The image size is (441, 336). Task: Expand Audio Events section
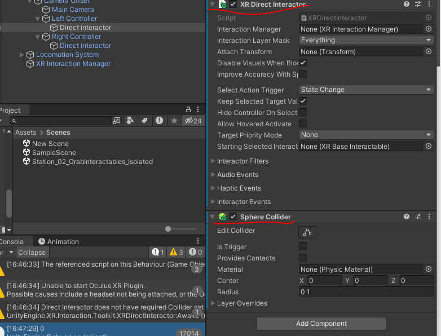pyautogui.click(x=213, y=174)
